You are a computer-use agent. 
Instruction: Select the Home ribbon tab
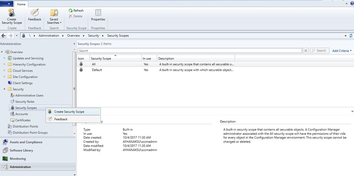21,4
